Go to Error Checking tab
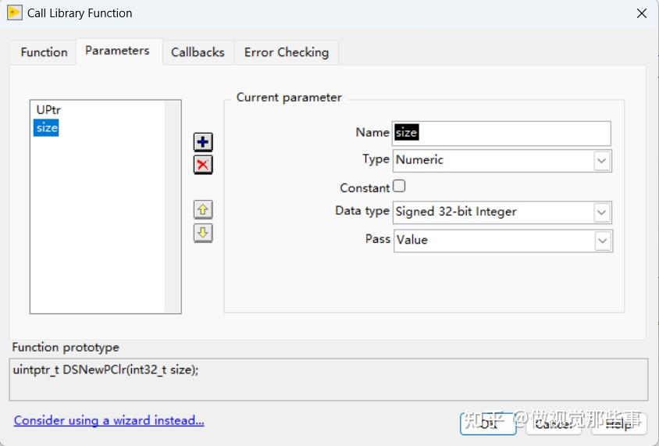This screenshot has height=446, width=659. [287, 52]
